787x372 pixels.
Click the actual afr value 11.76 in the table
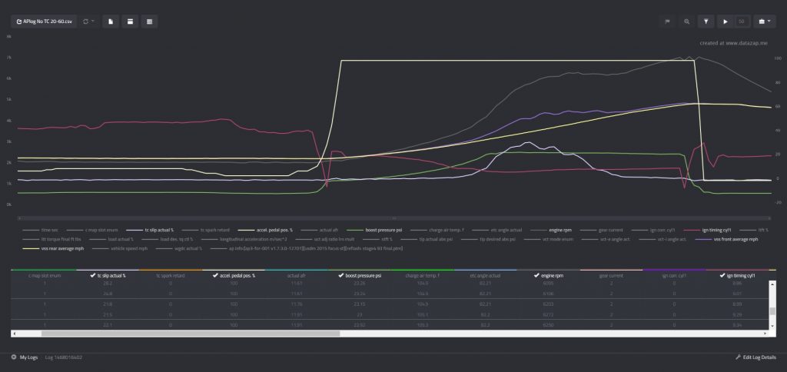coord(297,304)
